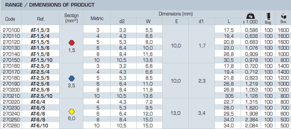Screen dimensions: 291x129
Task: Click the RANGE / DIMENSIONS OF PRODUCT title
Action: 50,5
